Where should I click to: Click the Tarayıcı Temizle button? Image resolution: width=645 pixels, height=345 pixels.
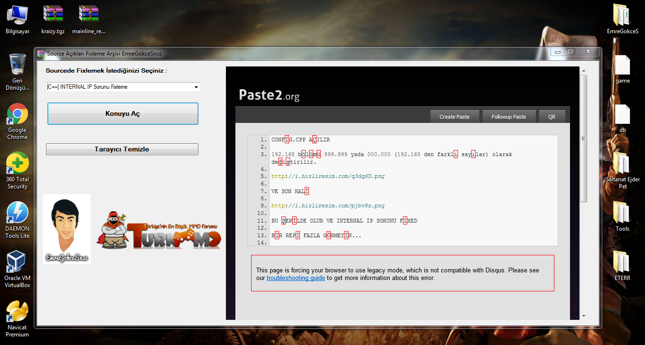[122, 149]
